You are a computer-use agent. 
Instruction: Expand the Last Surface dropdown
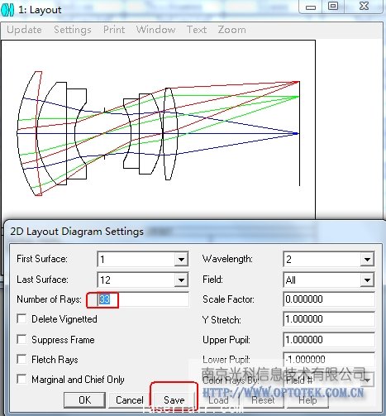pos(181,280)
